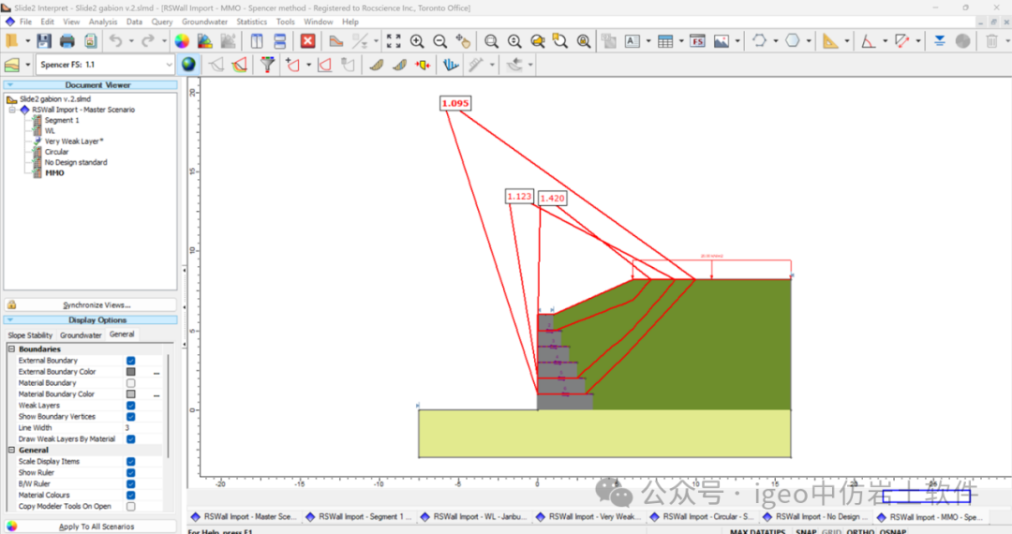
Task: Click the red X toolbar icon
Action: click(x=307, y=41)
